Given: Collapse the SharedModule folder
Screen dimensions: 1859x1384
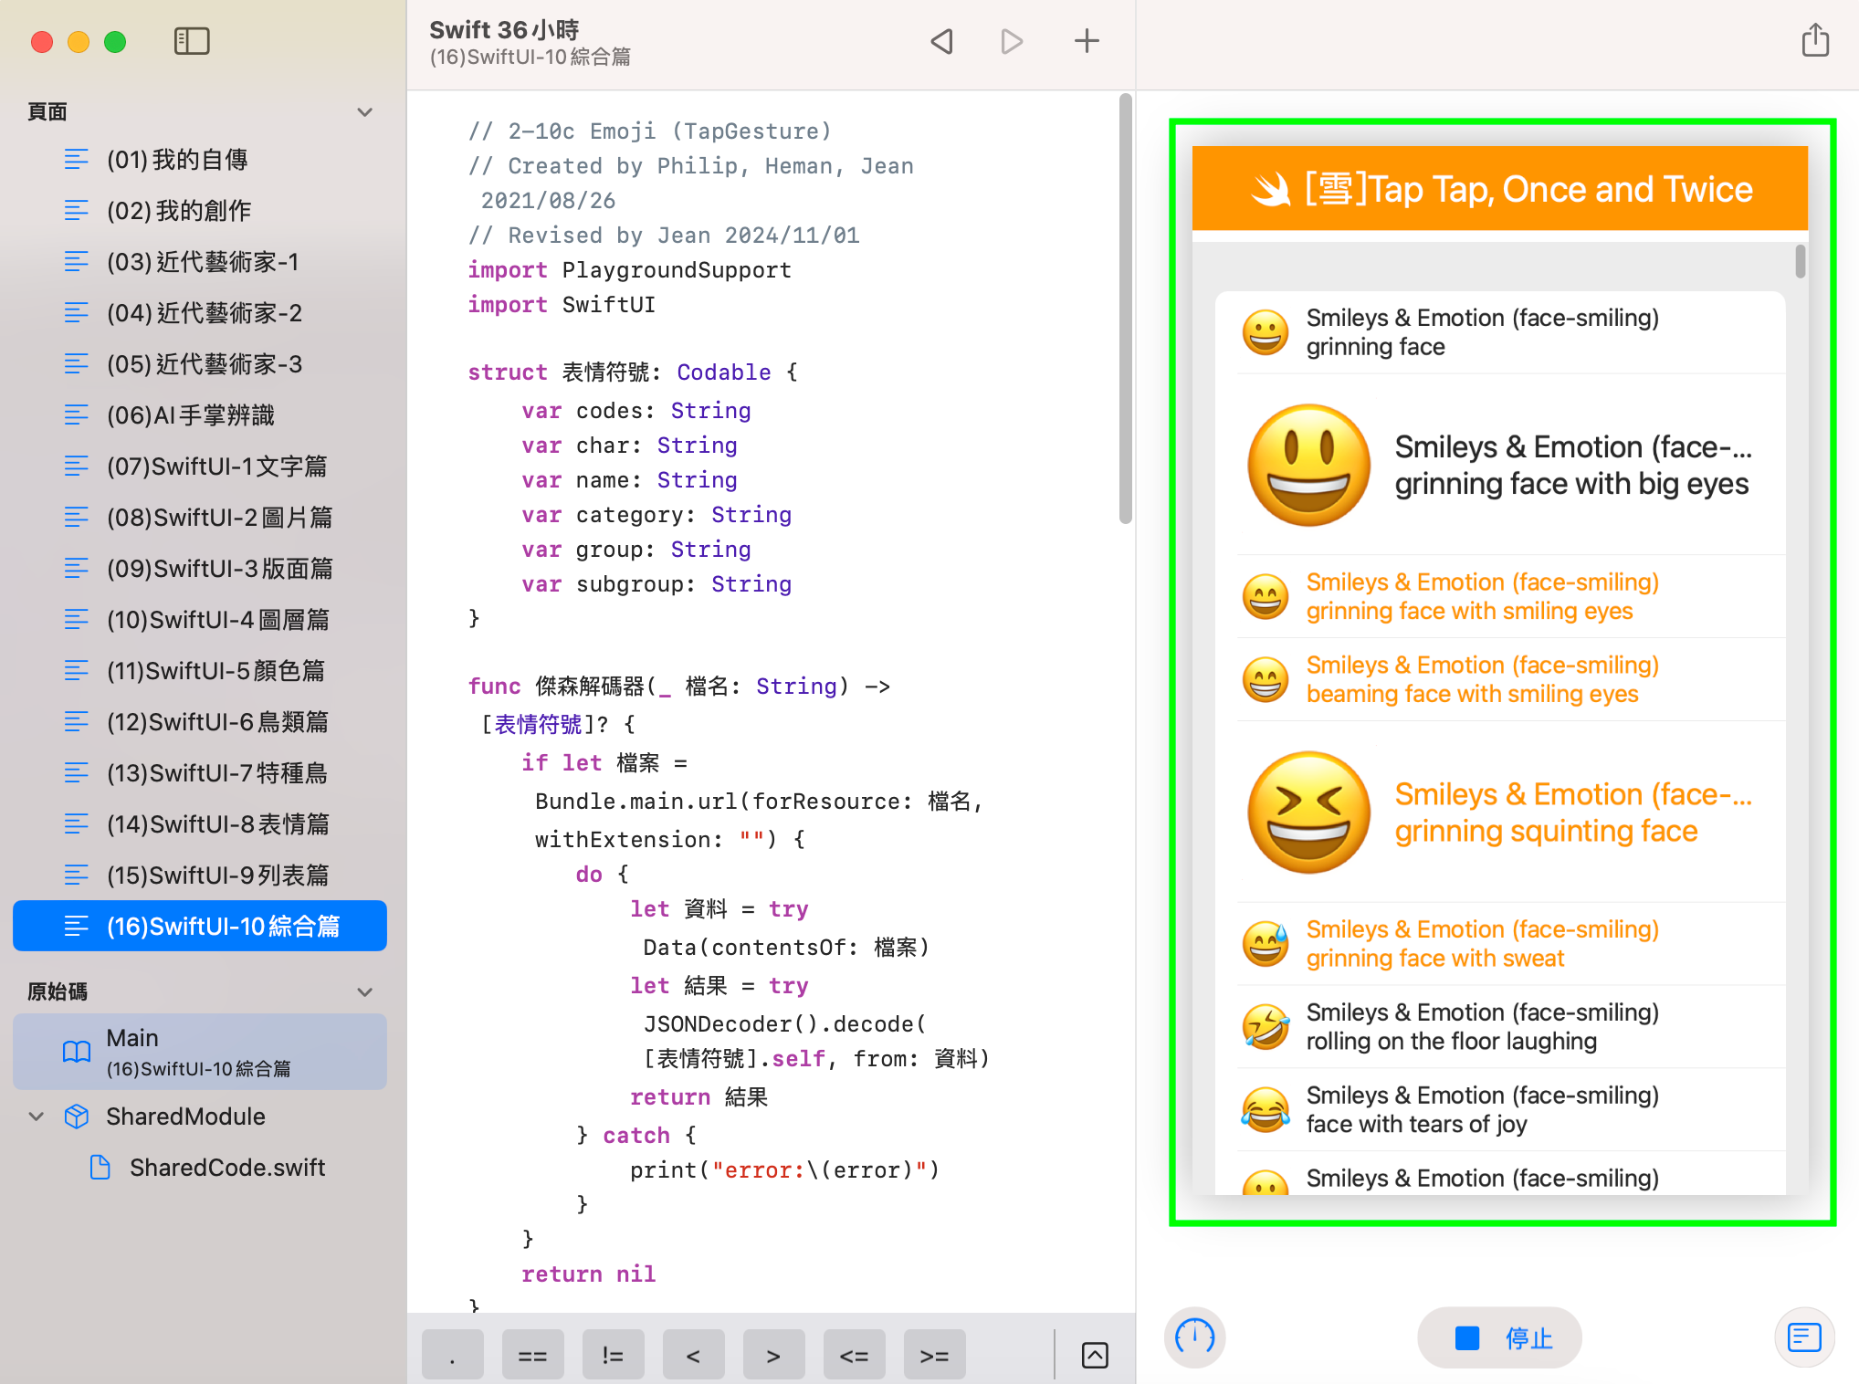Looking at the screenshot, I should click(x=37, y=1117).
